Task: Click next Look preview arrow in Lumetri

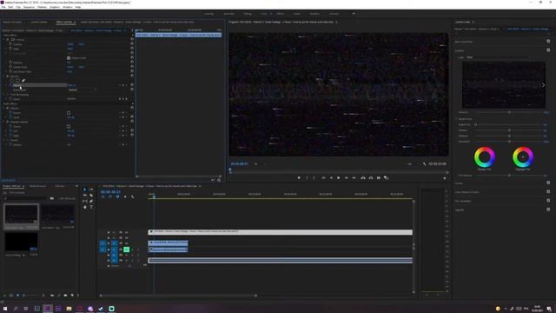Action: (543, 85)
